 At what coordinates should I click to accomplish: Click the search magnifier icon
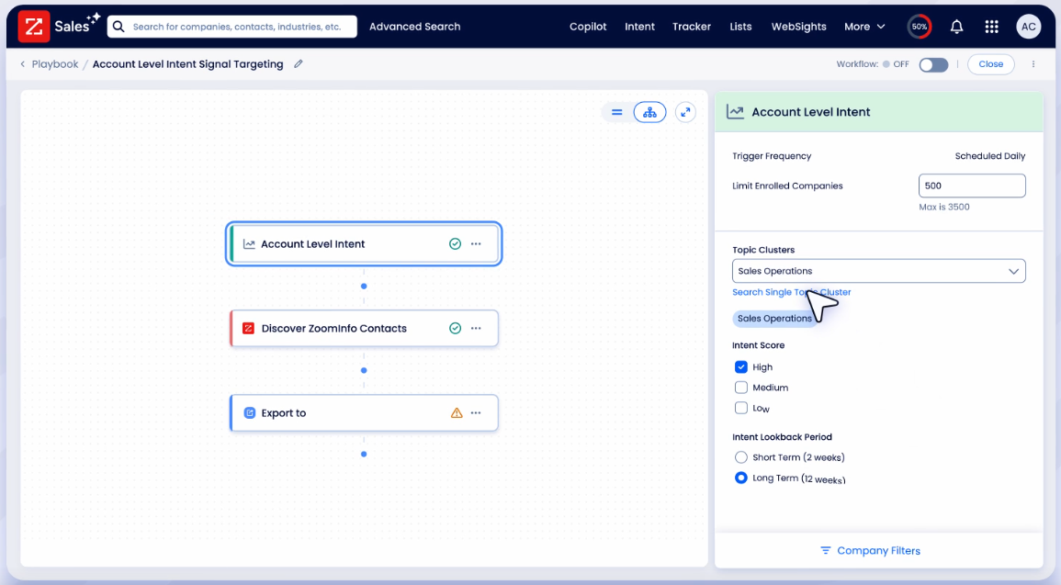[x=119, y=27]
